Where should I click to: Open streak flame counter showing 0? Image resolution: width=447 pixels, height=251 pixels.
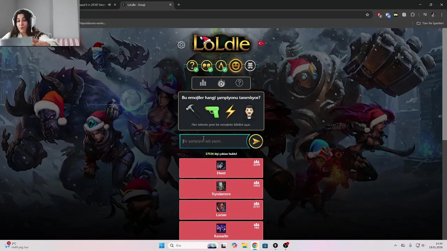coord(221,83)
